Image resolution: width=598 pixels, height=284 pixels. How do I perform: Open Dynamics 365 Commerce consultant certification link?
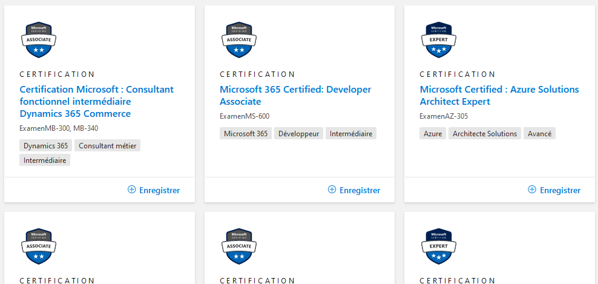pos(96,102)
